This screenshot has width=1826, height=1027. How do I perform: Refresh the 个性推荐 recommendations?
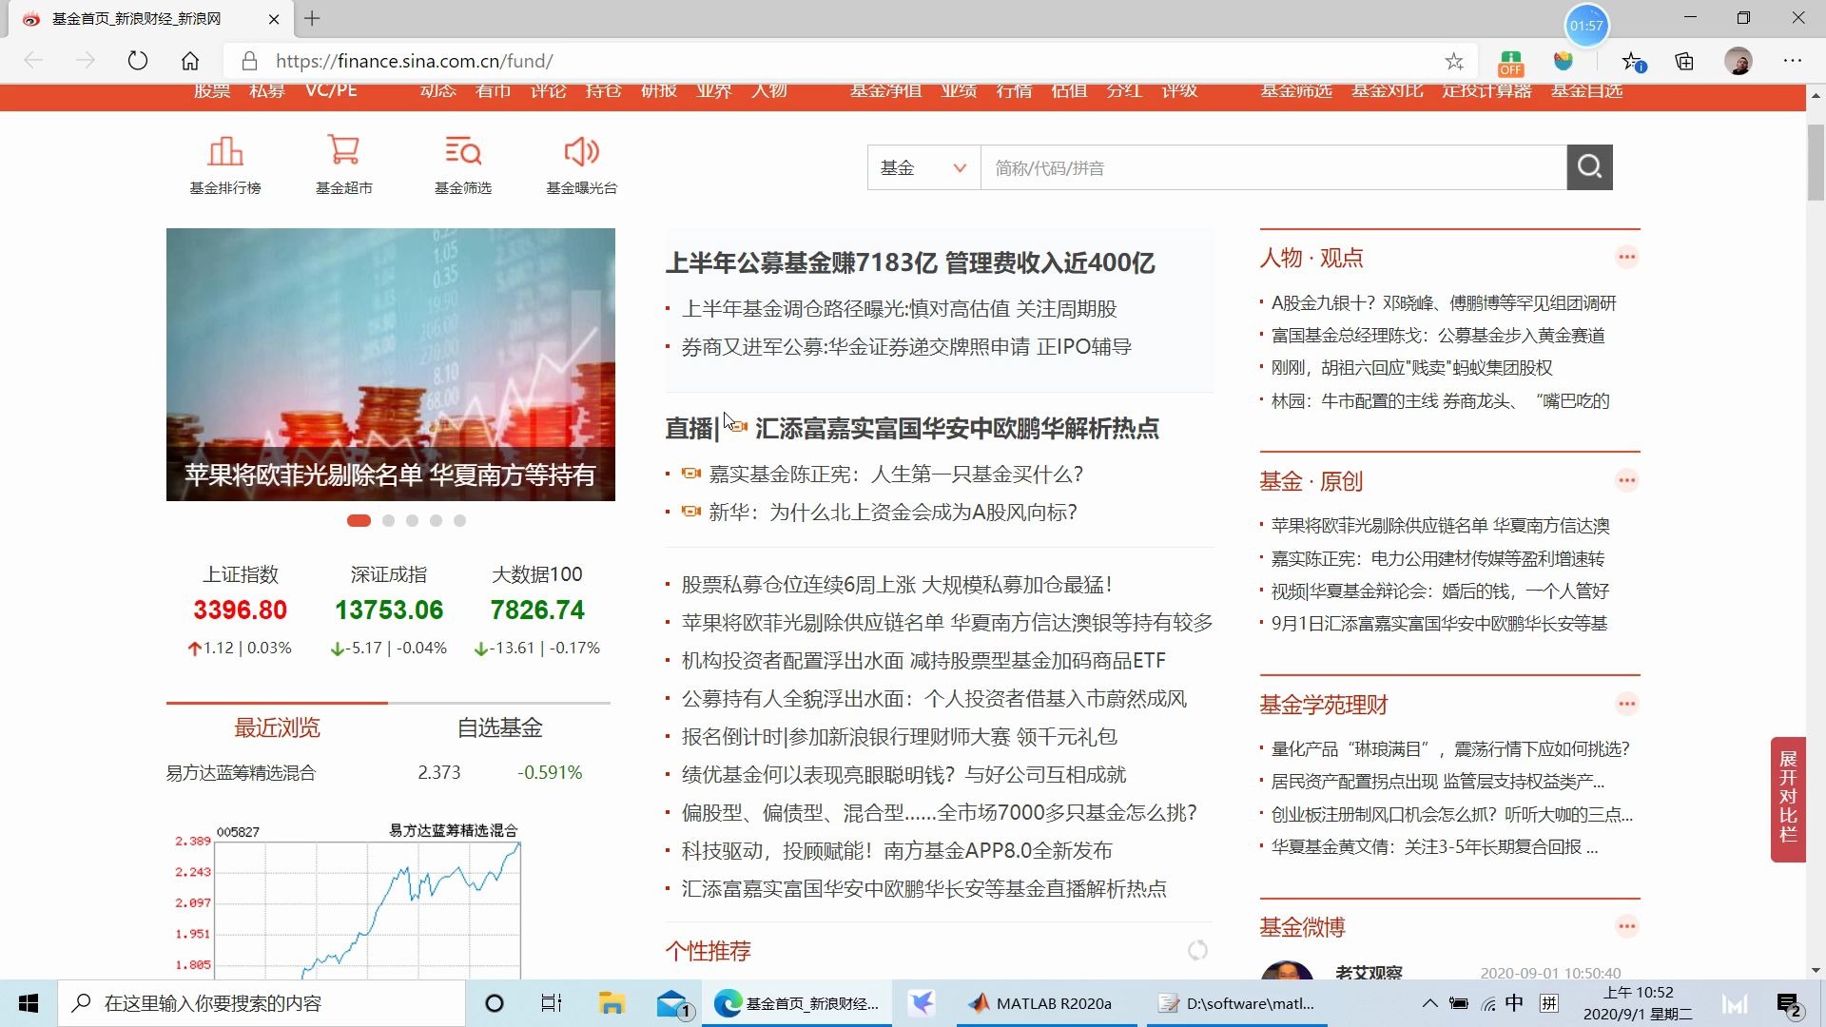[1197, 950]
